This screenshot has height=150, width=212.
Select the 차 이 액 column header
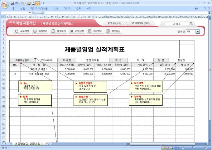pyautogui.click(x=185, y=65)
